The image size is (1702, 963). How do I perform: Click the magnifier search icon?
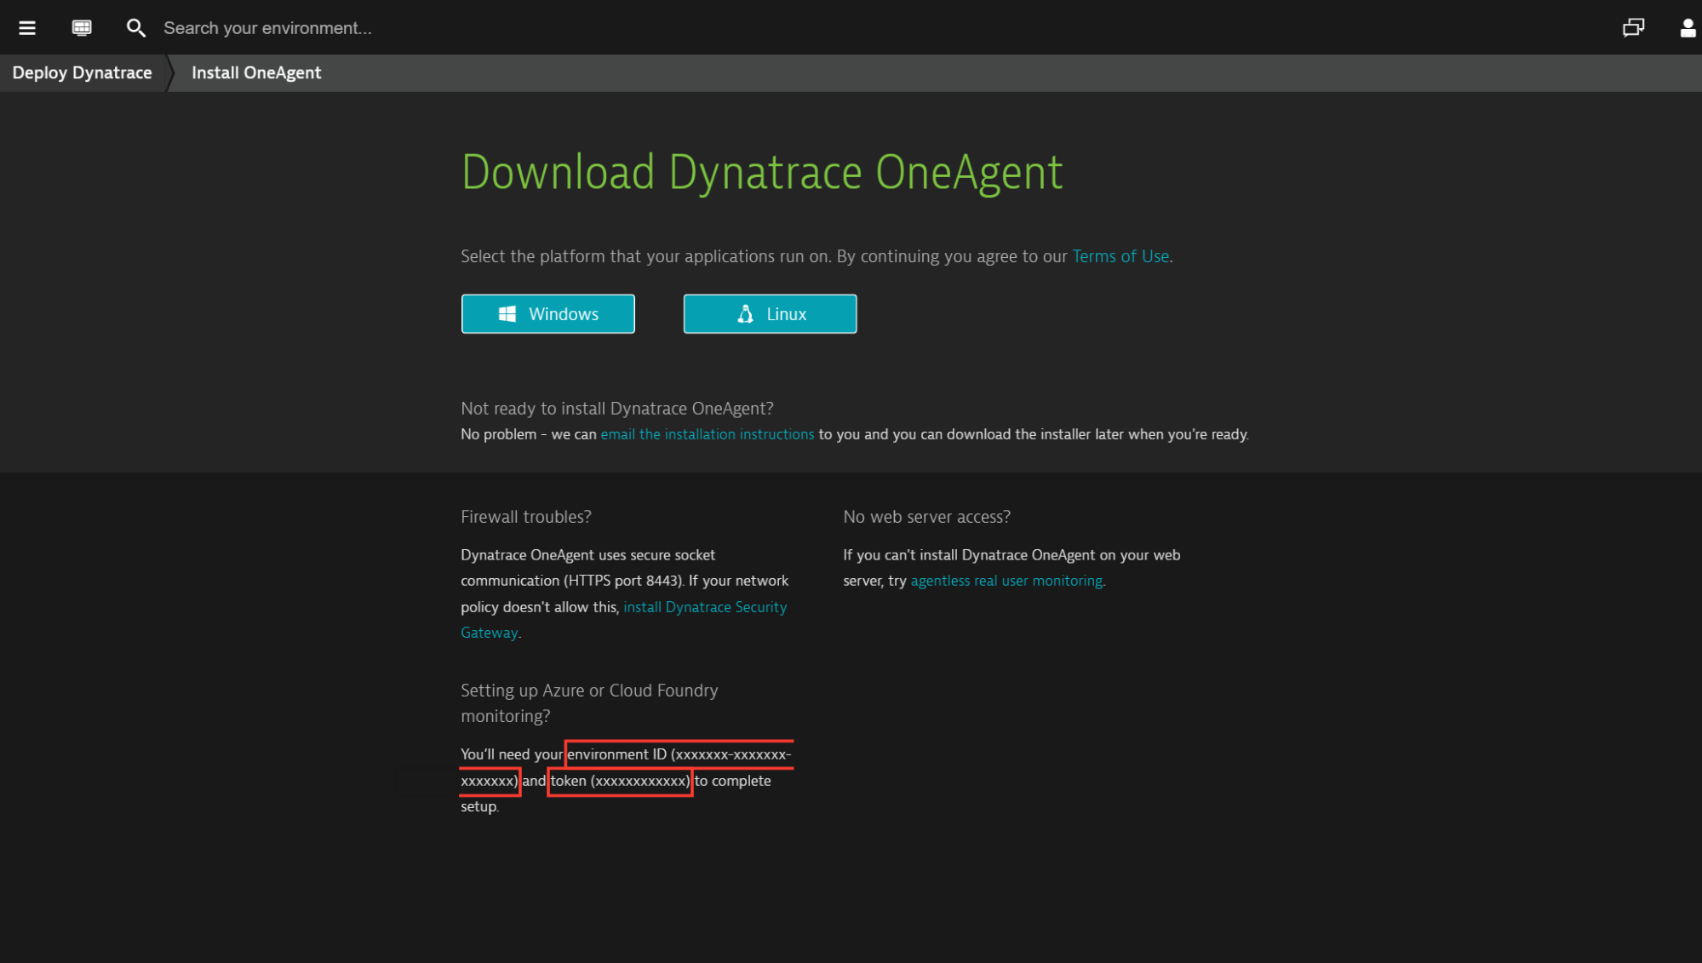point(135,28)
